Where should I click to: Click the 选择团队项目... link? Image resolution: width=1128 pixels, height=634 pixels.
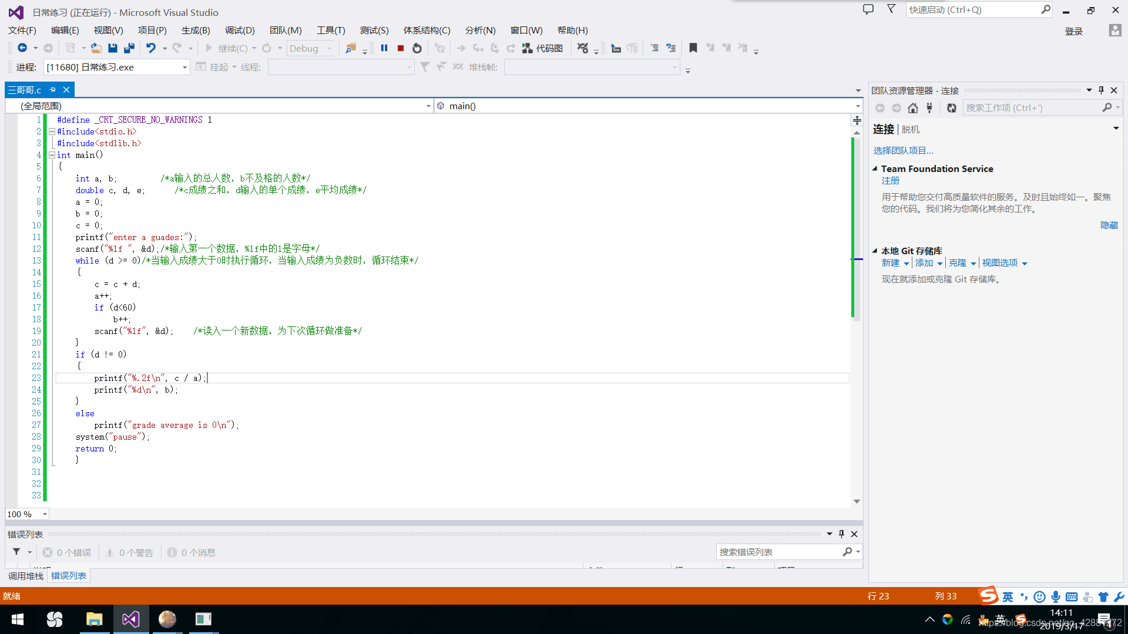tap(903, 151)
